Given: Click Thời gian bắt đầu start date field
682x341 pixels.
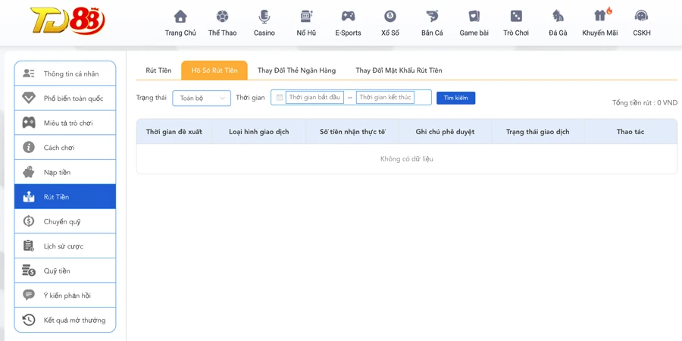Looking at the screenshot, I should [x=314, y=98].
